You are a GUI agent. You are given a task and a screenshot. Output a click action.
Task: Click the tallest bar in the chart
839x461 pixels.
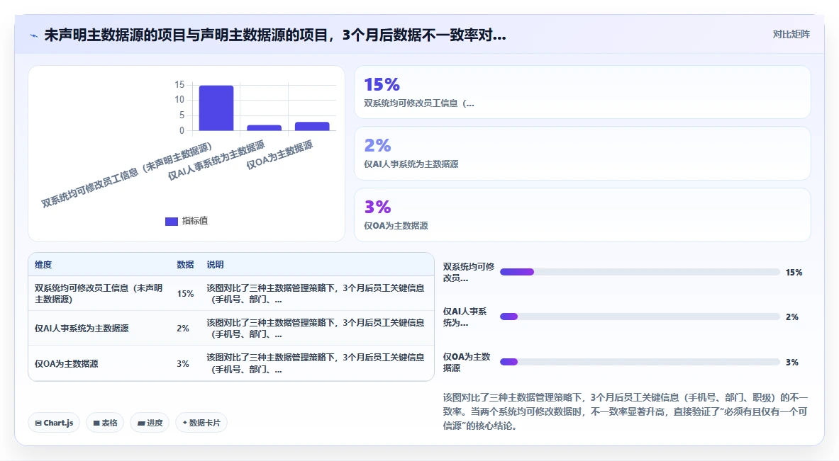pos(216,108)
